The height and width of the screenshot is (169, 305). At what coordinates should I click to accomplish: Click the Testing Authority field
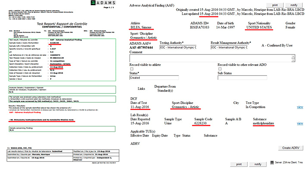pos(179,49)
